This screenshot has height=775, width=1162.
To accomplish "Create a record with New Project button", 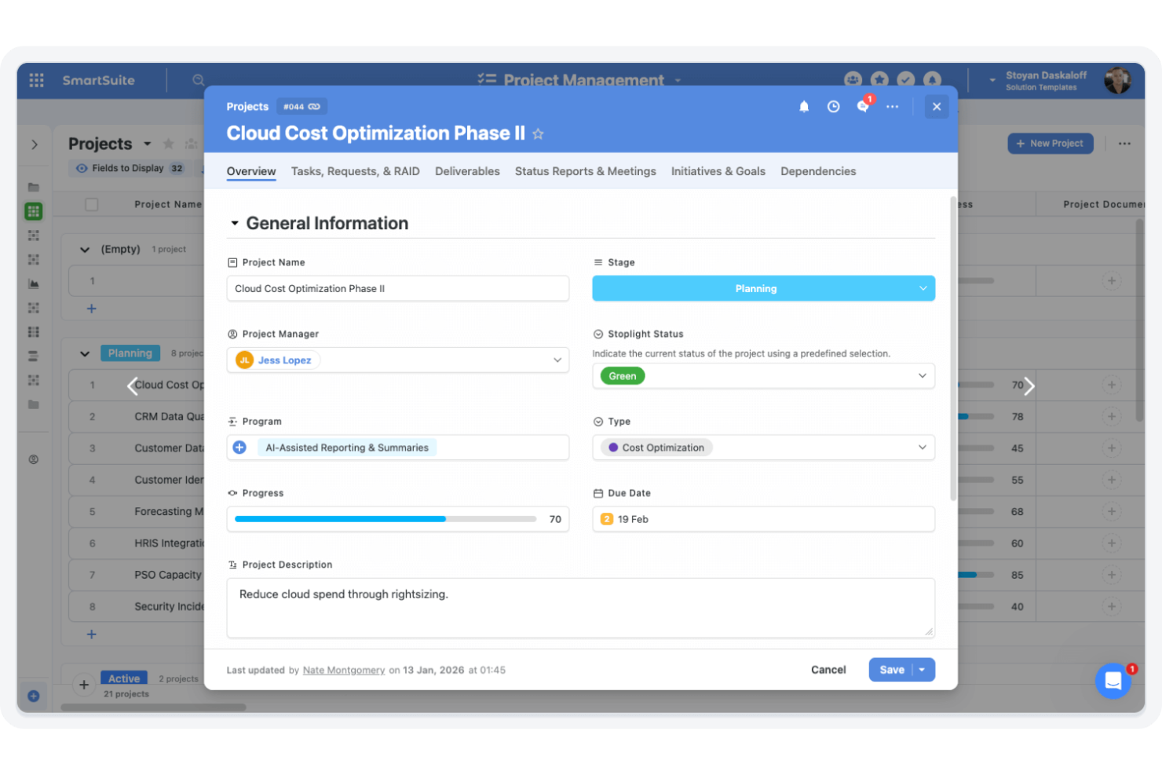I will pos(1051,143).
